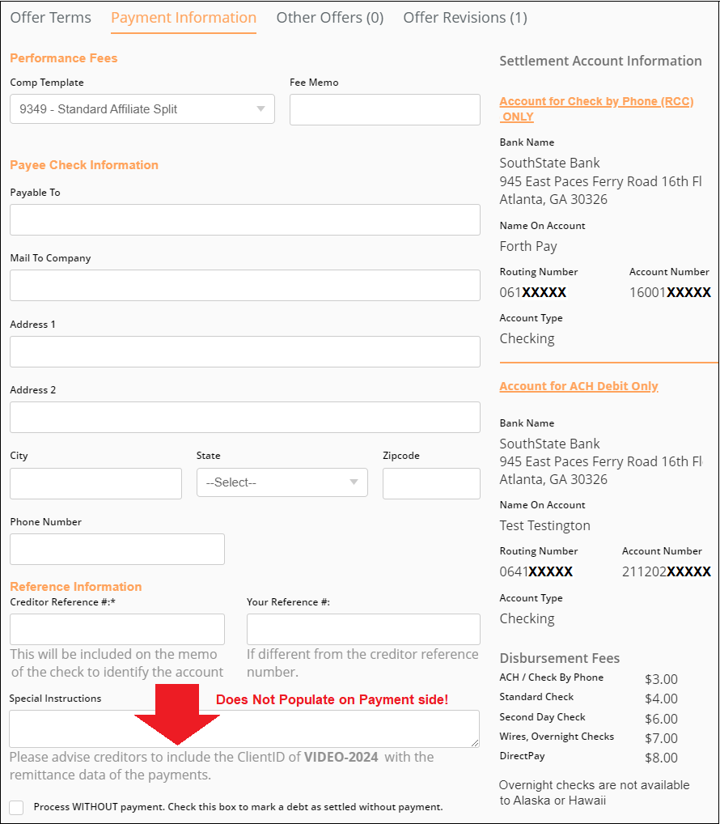This screenshot has width=720, height=824.
Task: Click the Forth Pay account name
Action: (527, 246)
